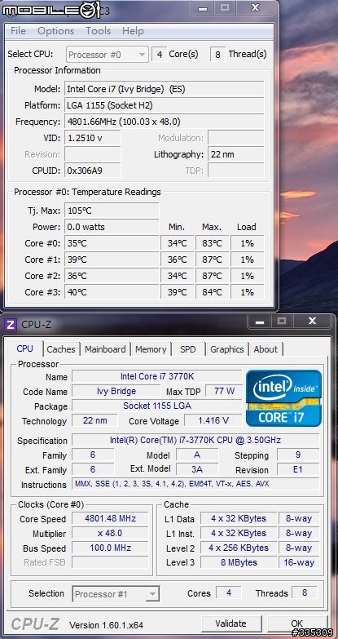The height and width of the screenshot is (639, 338).
Task: Open the Memory tab
Action: pyautogui.click(x=151, y=349)
